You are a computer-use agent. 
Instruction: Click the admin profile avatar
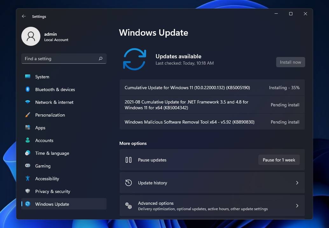click(x=31, y=36)
